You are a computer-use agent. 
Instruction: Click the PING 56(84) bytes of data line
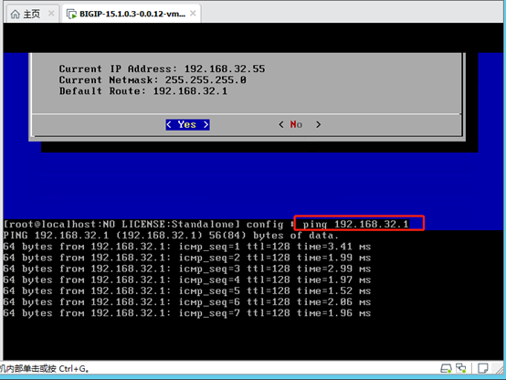pos(171,236)
